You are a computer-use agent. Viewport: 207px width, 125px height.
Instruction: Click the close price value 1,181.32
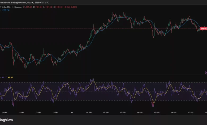click(x=65, y=7)
